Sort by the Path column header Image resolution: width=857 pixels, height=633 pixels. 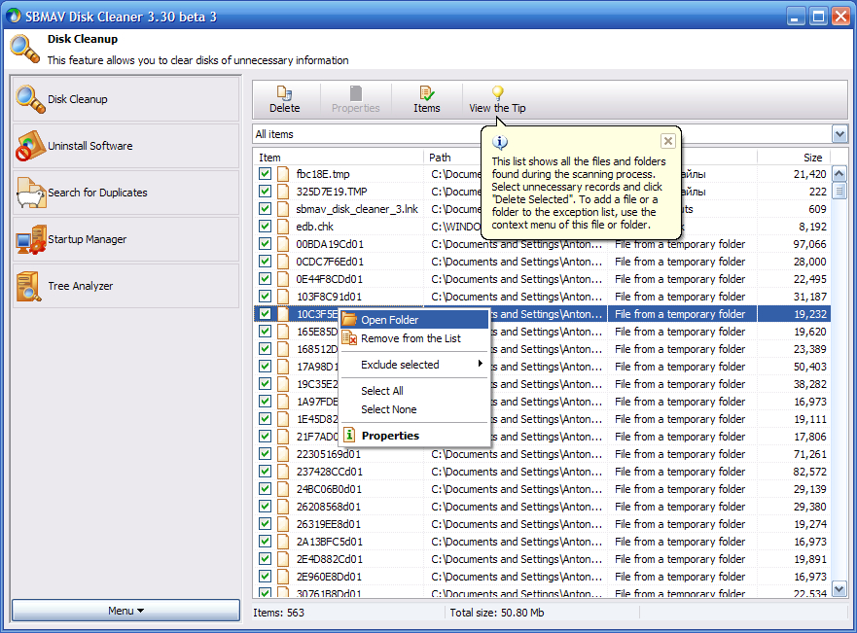(453, 158)
